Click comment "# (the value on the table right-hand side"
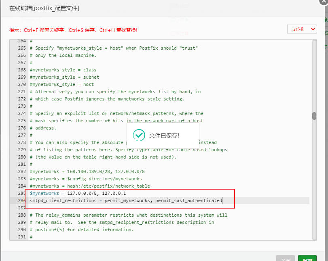Viewport: 328px width, 261px height. click(104, 157)
